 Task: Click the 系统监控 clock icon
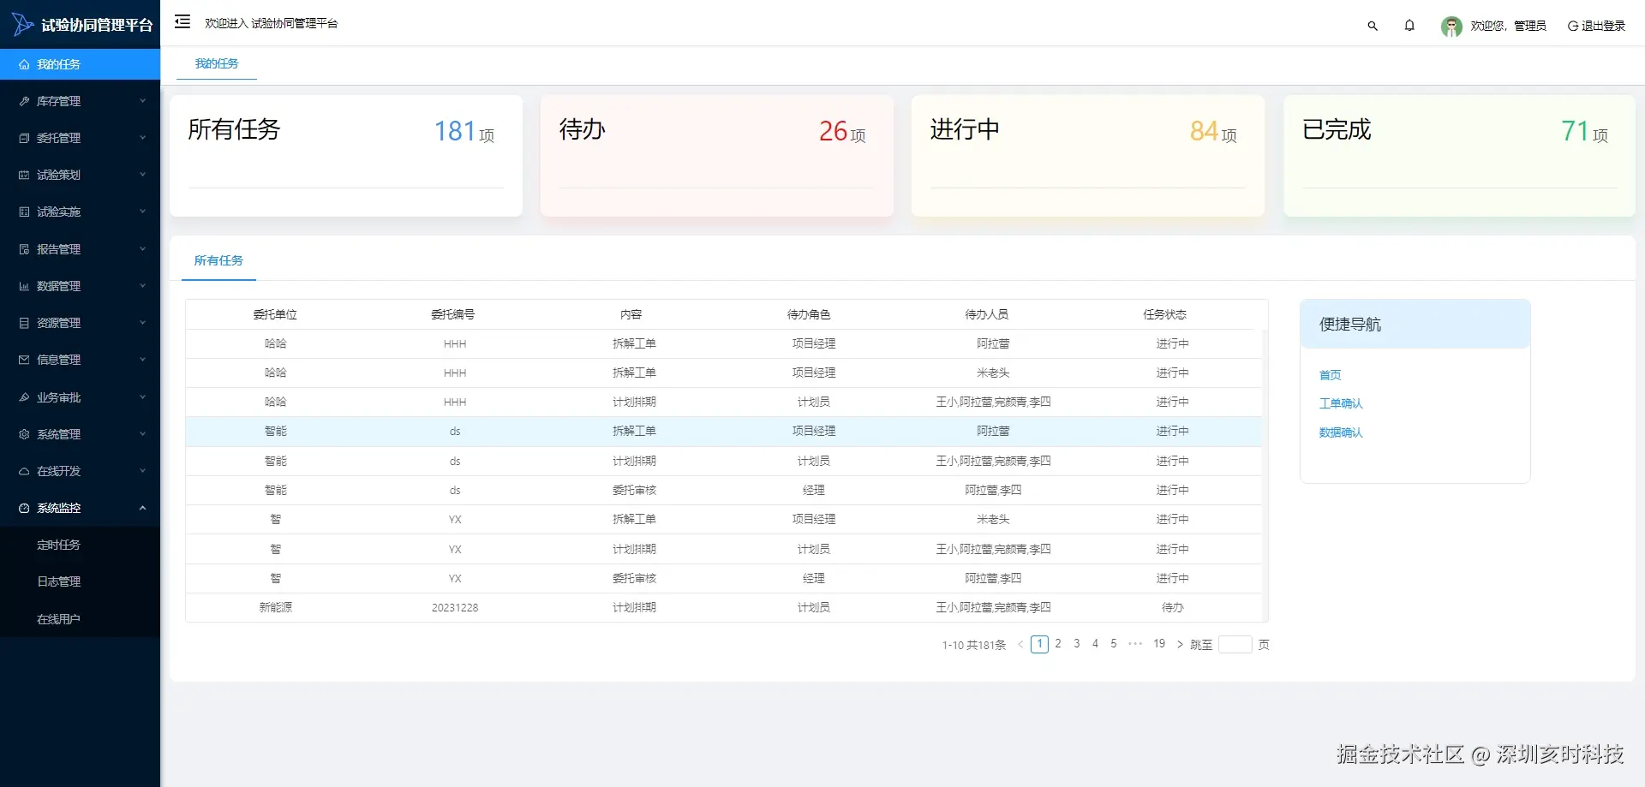coord(24,509)
